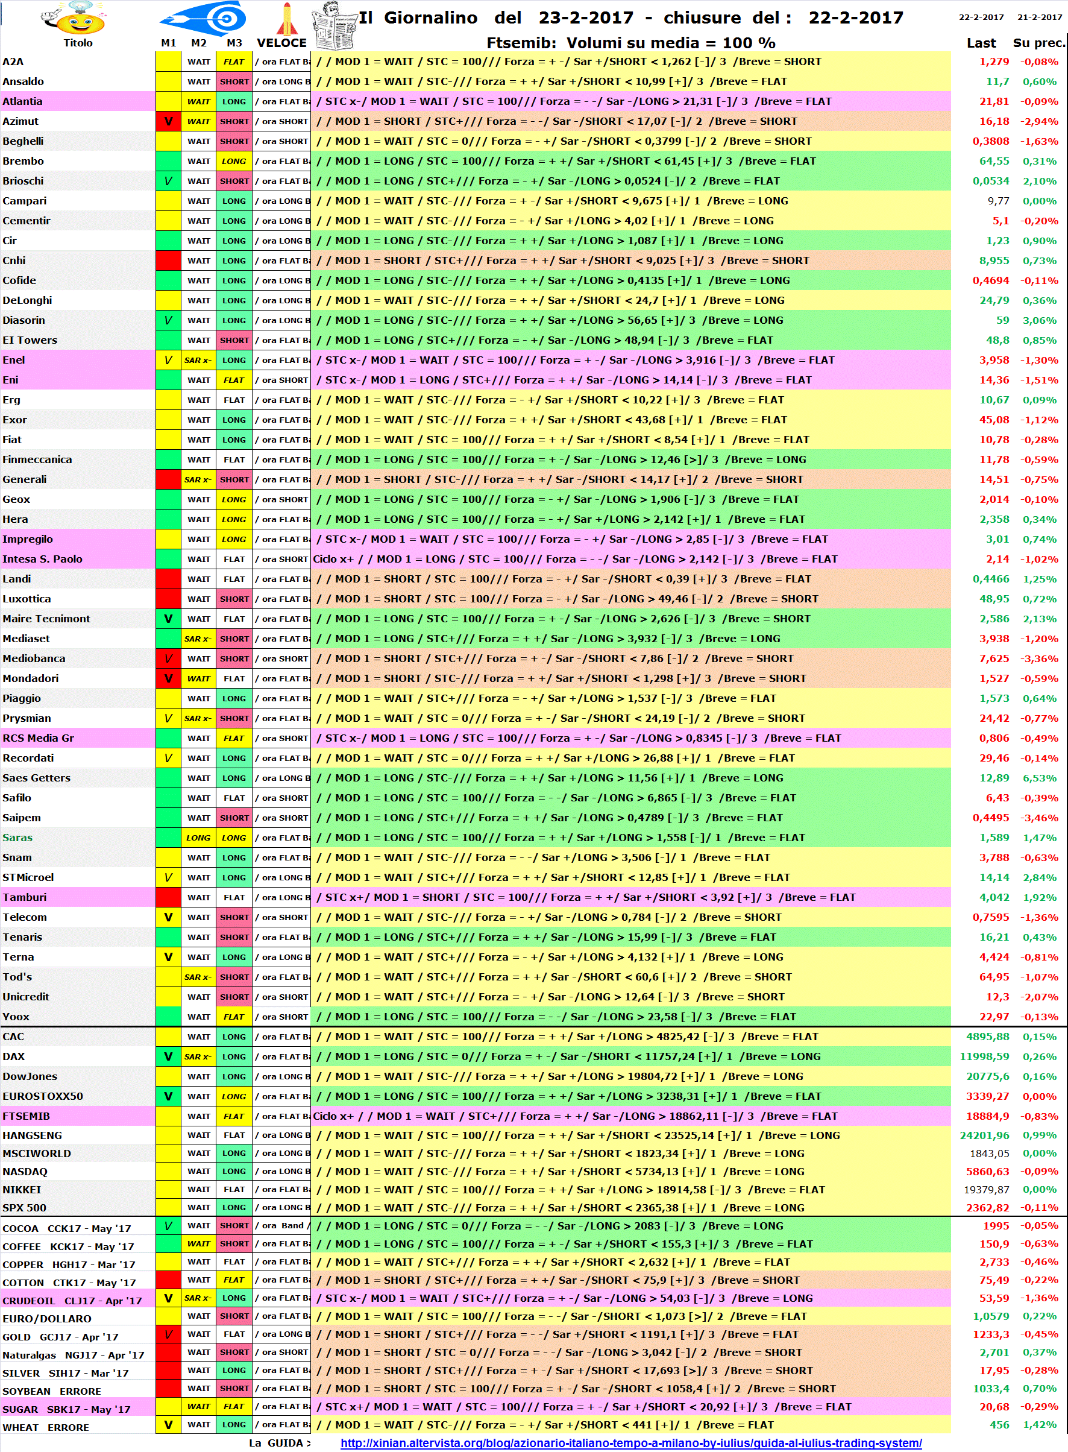The height and width of the screenshot is (1452, 1068).
Task: Click the Maire Tecnimont name
Action: tap(46, 619)
